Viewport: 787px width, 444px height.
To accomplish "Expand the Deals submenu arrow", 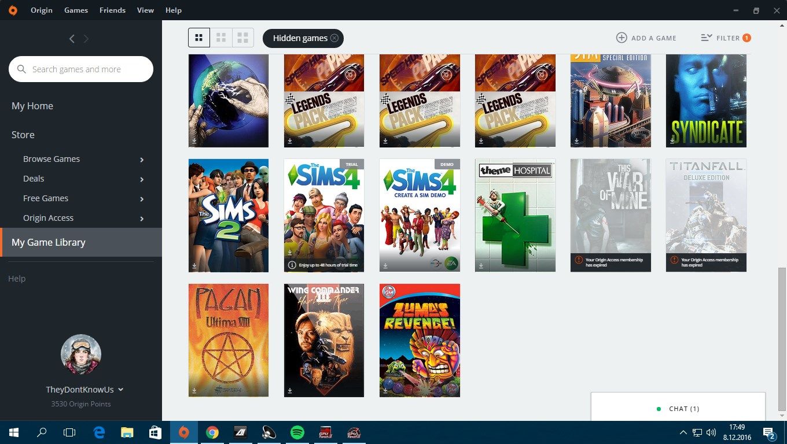I will click(x=142, y=179).
